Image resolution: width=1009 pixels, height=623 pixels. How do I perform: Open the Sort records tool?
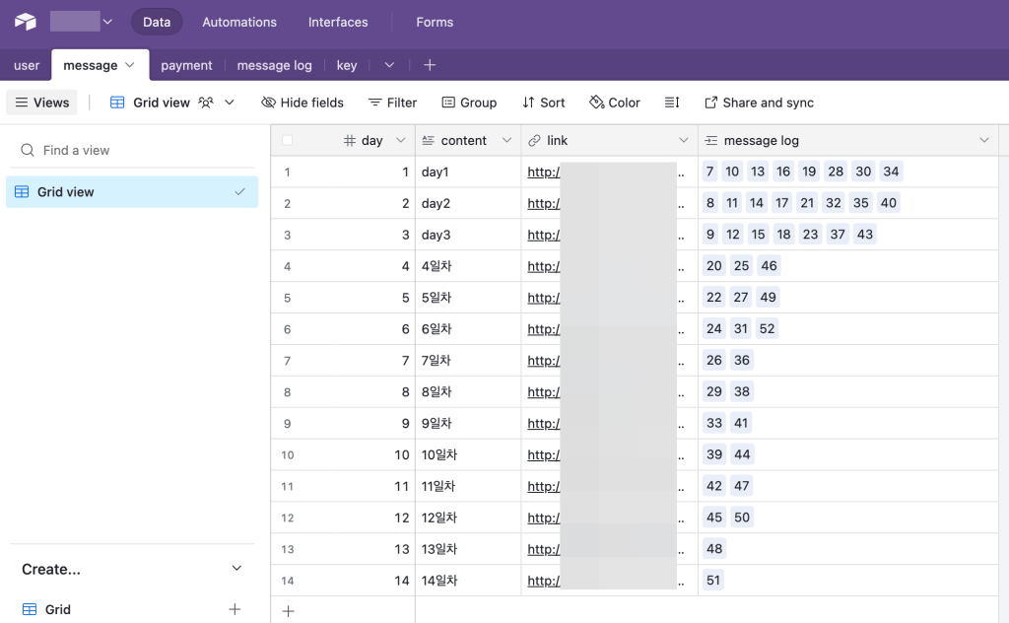pos(543,103)
